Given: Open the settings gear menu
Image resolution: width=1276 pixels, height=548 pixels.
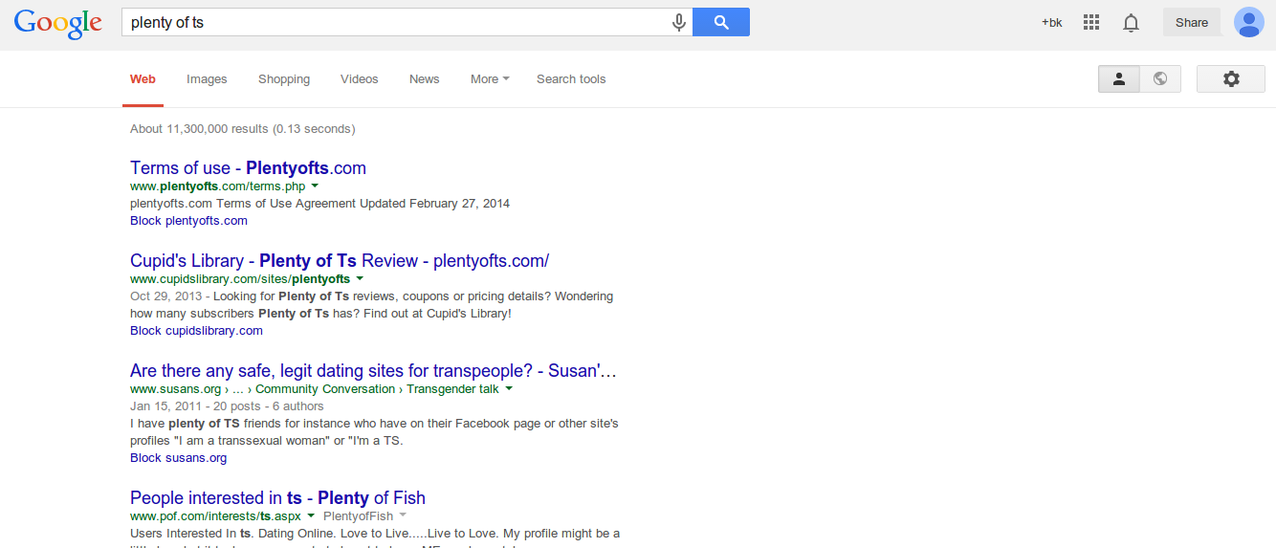Looking at the screenshot, I should [x=1230, y=79].
